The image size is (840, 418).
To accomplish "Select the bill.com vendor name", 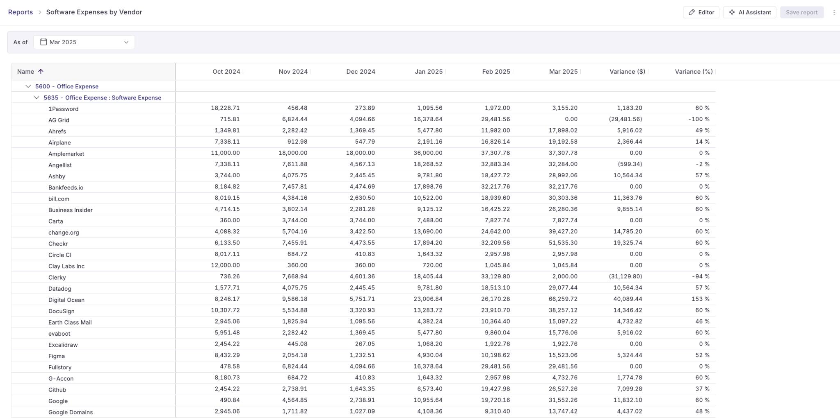I will click(x=59, y=199).
